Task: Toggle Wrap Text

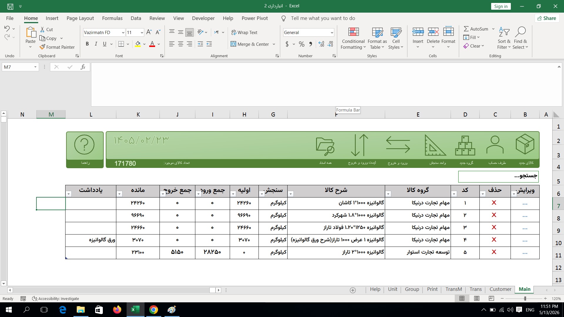Action: pyautogui.click(x=244, y=32)
